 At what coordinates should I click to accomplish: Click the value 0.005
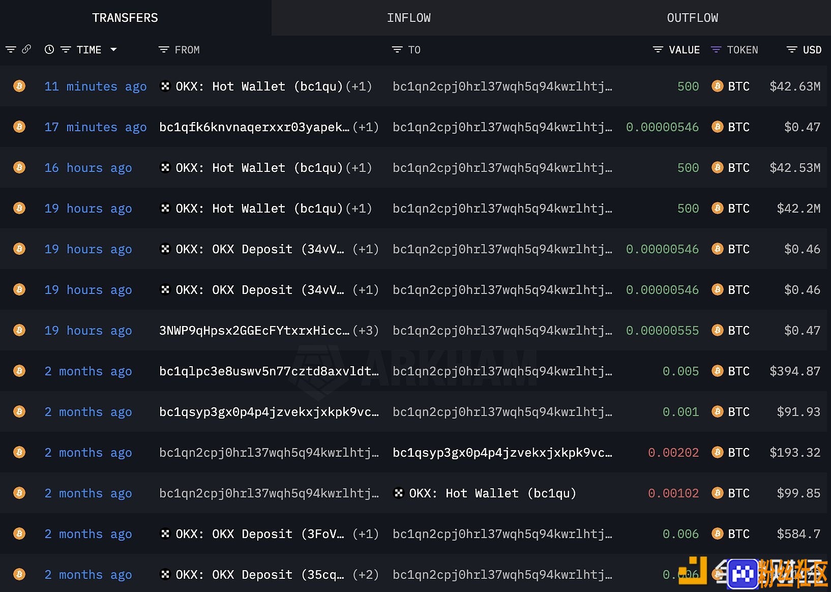680,371
